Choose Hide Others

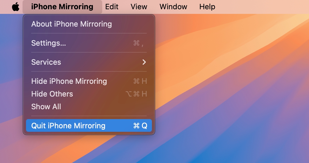89,94
